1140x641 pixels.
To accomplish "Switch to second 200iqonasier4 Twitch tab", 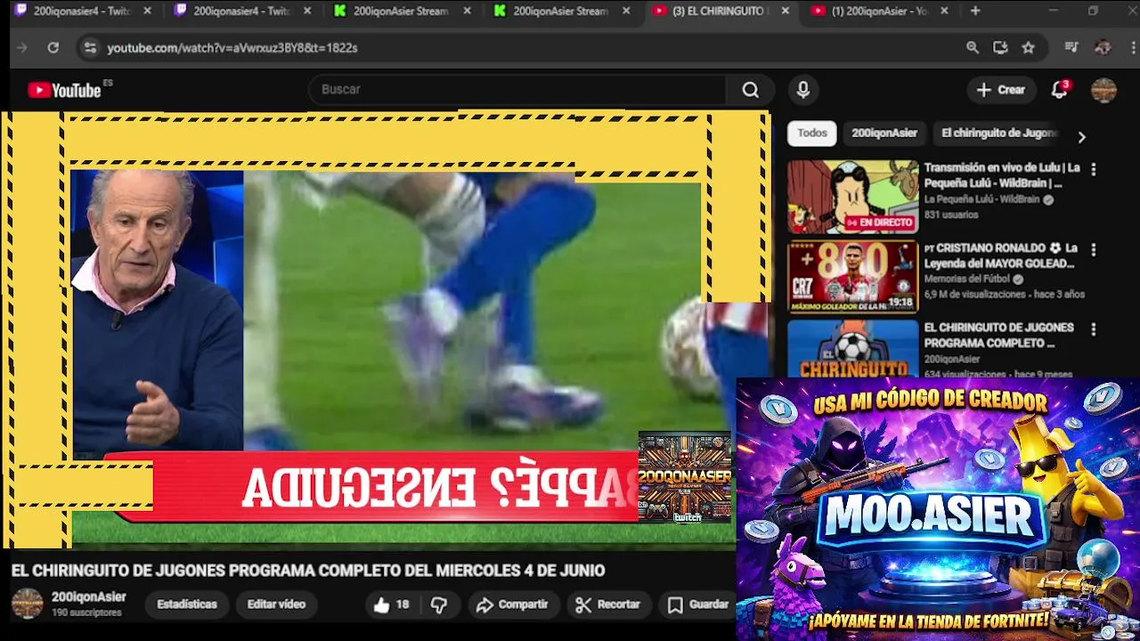I will [242, 11].
